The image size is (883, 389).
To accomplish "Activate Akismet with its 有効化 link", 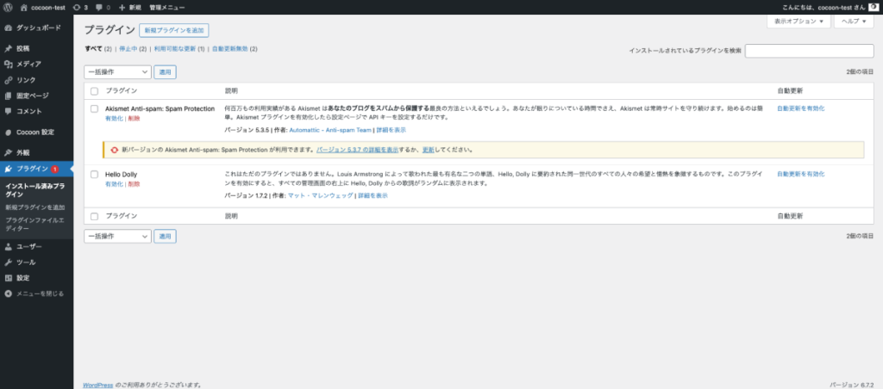I will point(114,119).
